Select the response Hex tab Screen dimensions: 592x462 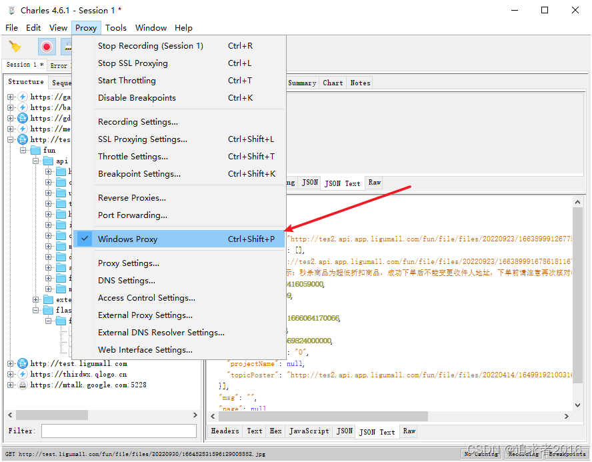(275, 431)
